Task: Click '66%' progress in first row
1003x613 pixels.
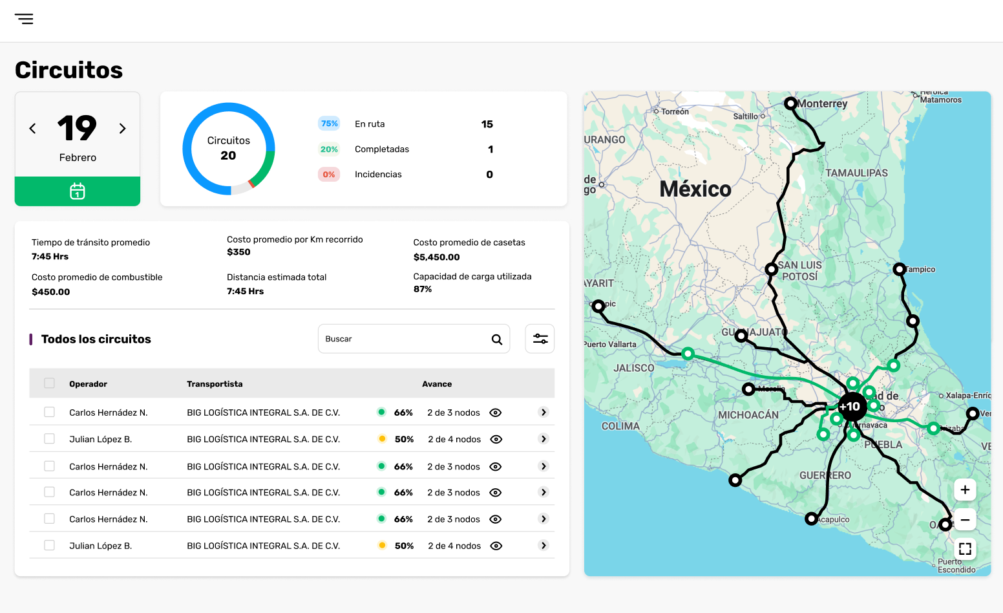Action: (x=403, y=413)
